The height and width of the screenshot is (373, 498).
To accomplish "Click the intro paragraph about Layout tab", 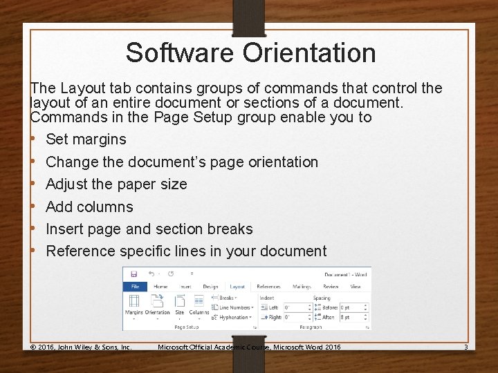I will [236, 102].
